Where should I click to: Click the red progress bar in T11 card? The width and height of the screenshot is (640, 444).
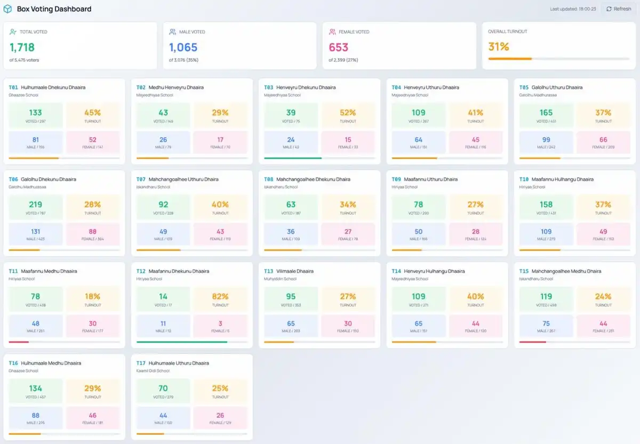19,342
